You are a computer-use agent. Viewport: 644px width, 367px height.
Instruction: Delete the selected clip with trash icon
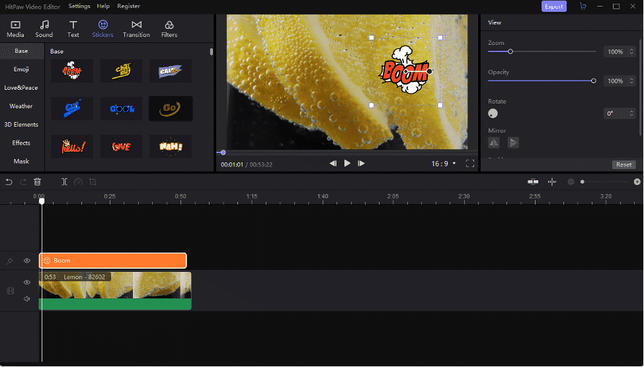pyautogui.click(x=38, y=182)
